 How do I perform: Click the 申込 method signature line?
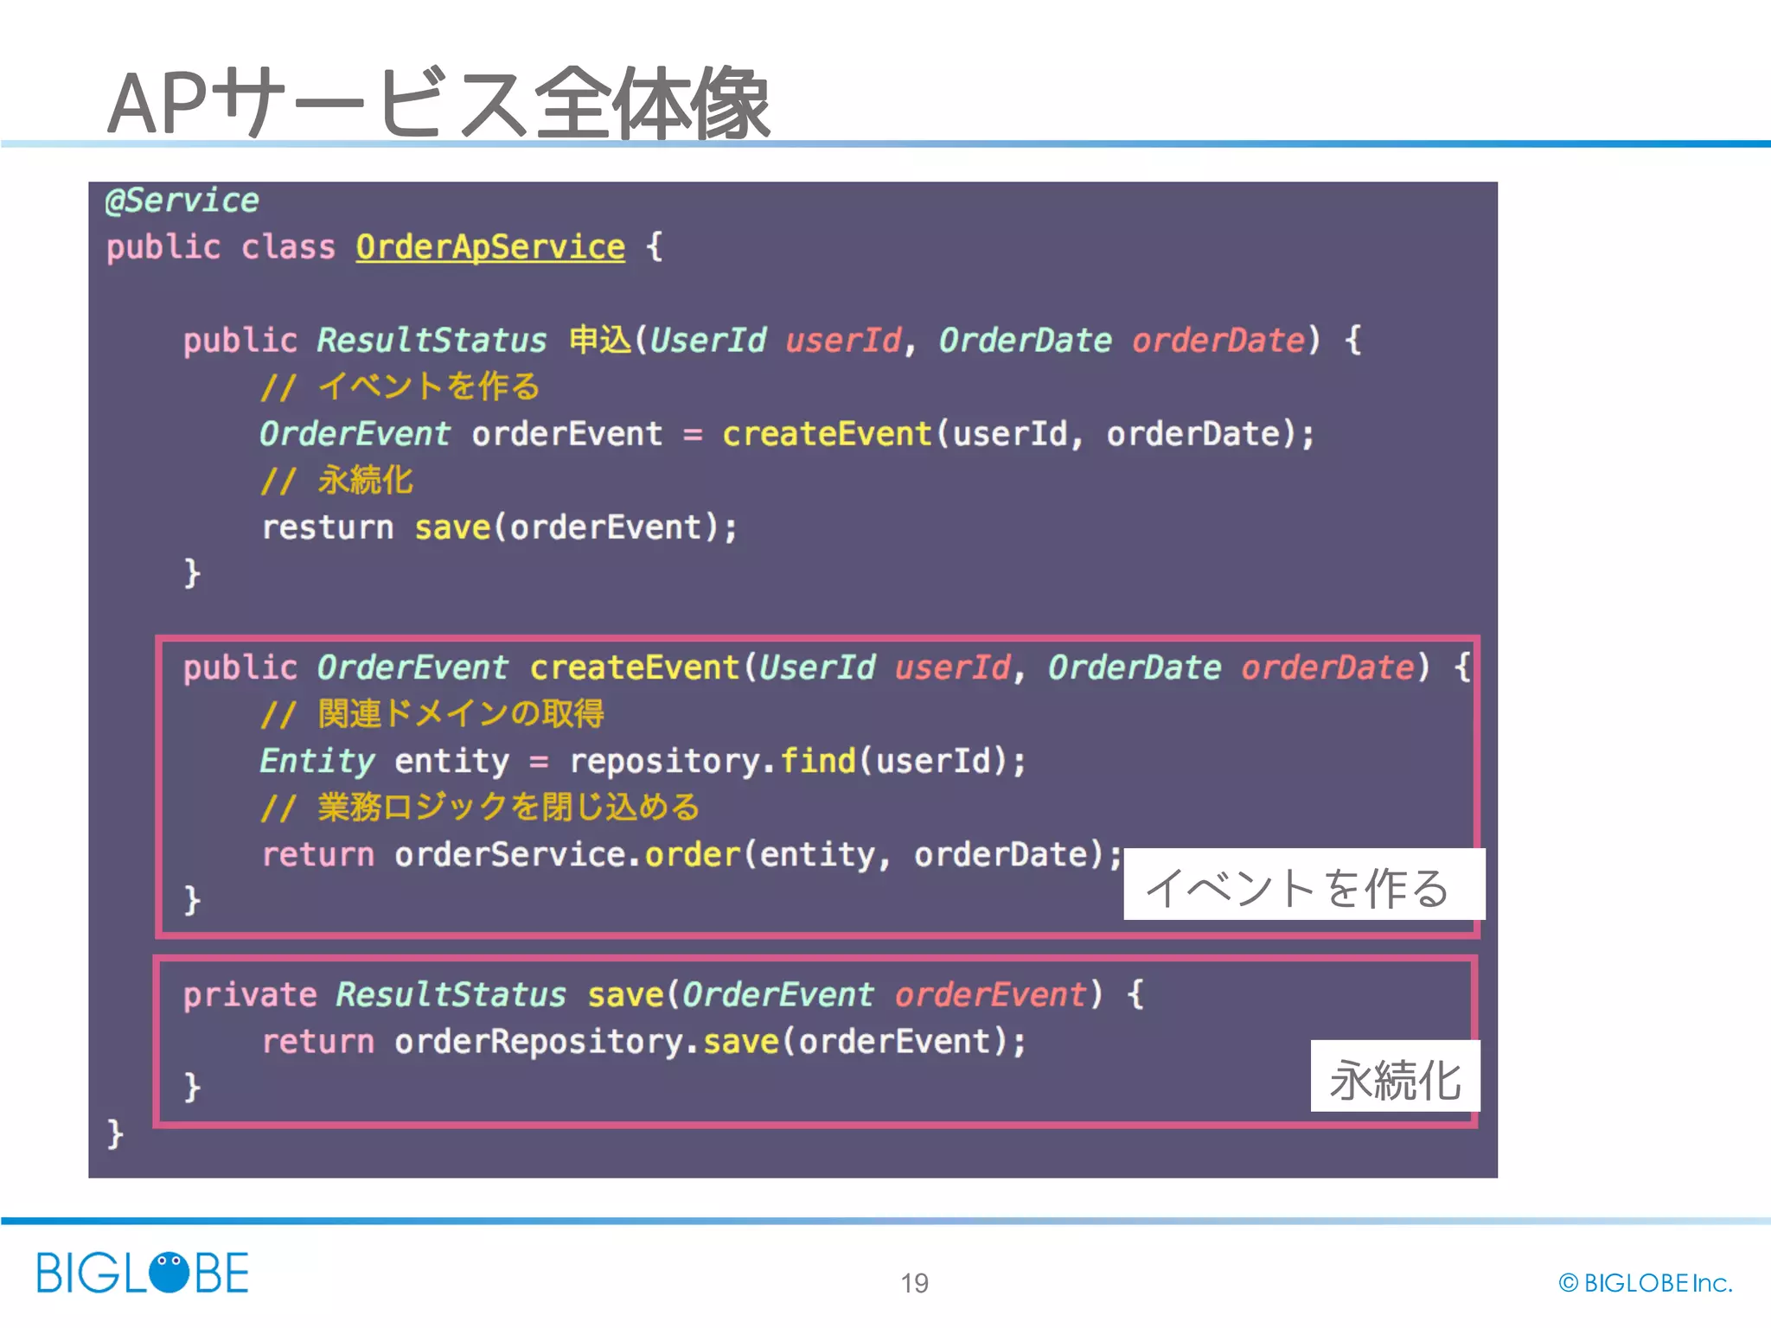coord(772,340)
